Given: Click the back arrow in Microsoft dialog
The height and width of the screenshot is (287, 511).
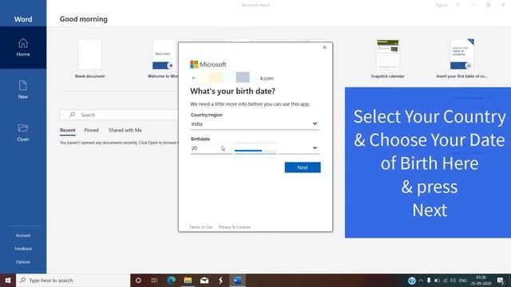Looking at the screenshot, I should pyautogui.click(x=194, y=78).
